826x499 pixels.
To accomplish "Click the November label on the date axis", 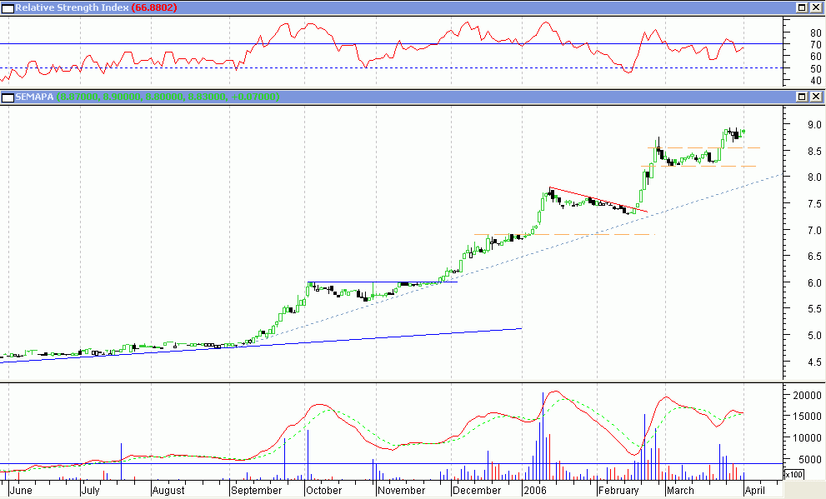I will tap(402, 490).
